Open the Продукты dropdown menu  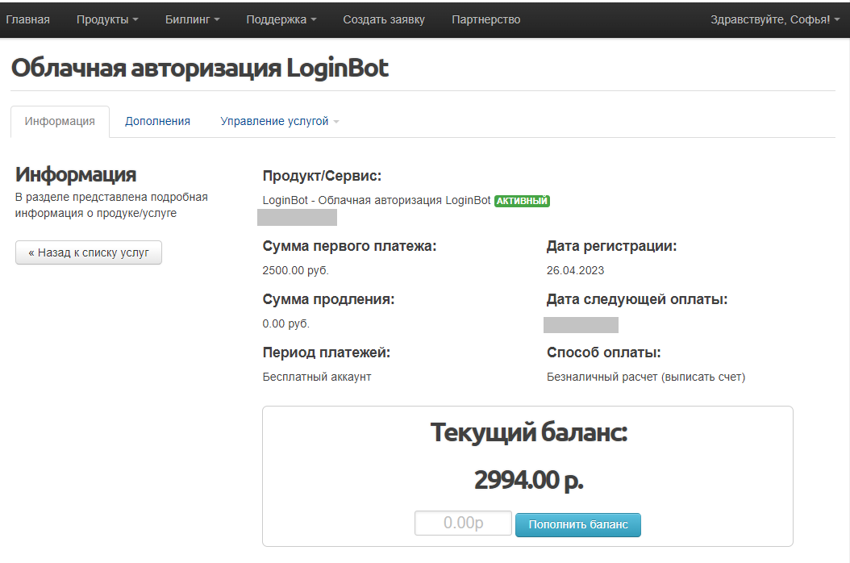pos(107,19)
